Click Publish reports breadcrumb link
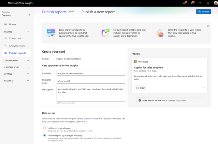 coord(54,12)
